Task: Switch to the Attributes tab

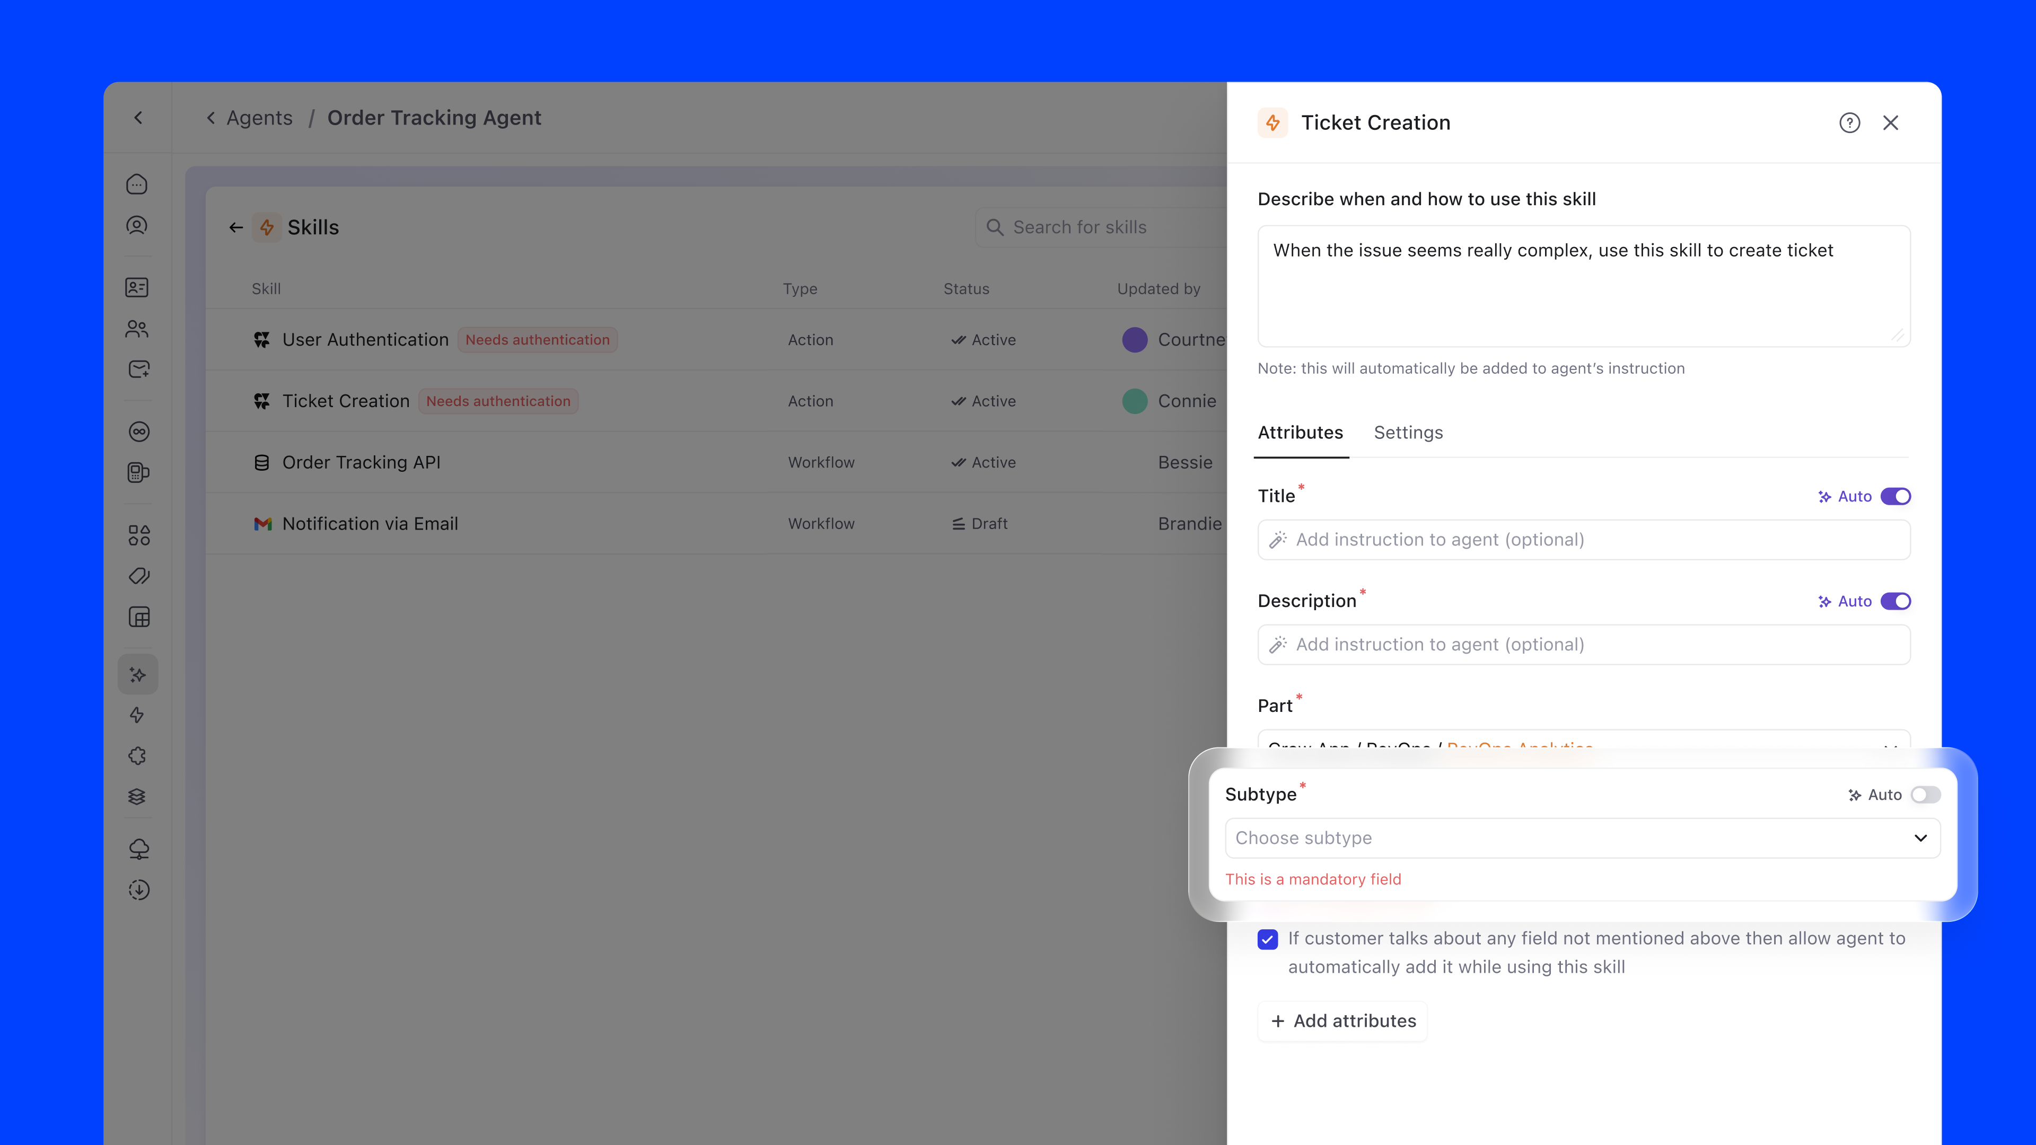Action: (1300, 433)
